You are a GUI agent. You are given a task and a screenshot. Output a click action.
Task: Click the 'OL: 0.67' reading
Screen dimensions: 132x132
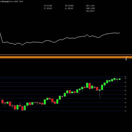[x=90, y=11]
